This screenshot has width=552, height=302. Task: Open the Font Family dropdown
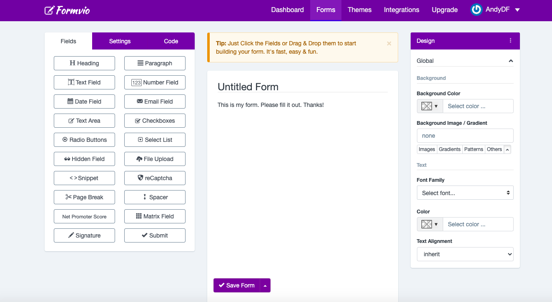point(465,193)
